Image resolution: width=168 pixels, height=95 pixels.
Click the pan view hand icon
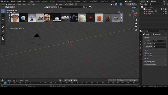pos(136,23)
